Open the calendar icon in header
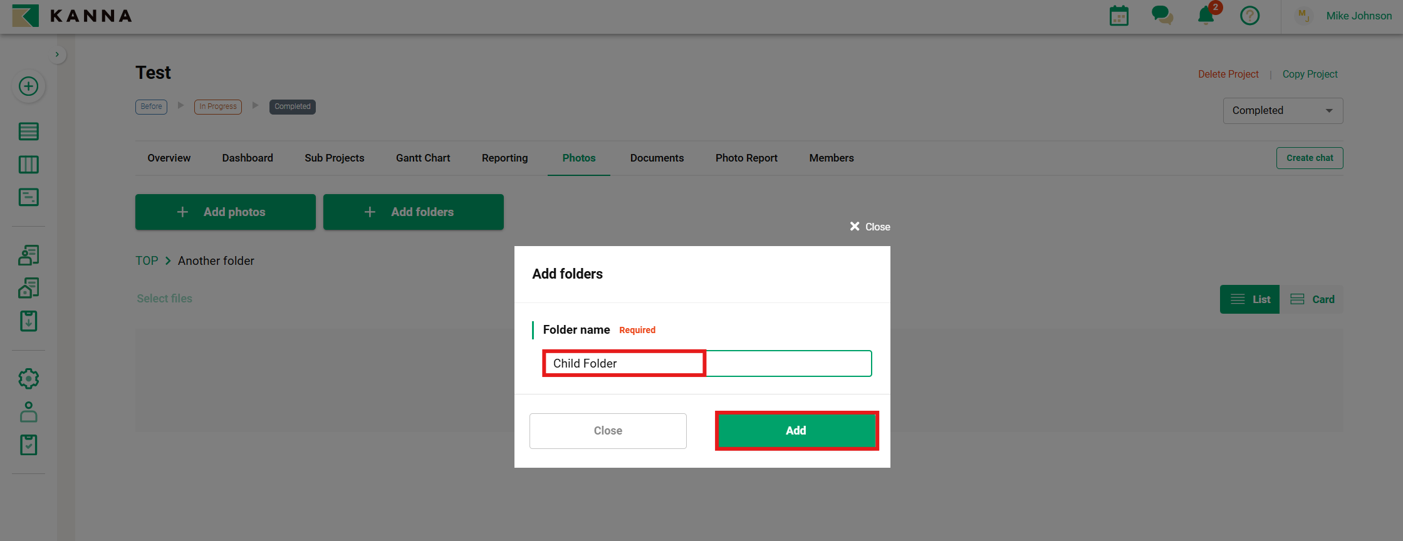Viewport: 1403px width, 541px height. point(1119,16)
